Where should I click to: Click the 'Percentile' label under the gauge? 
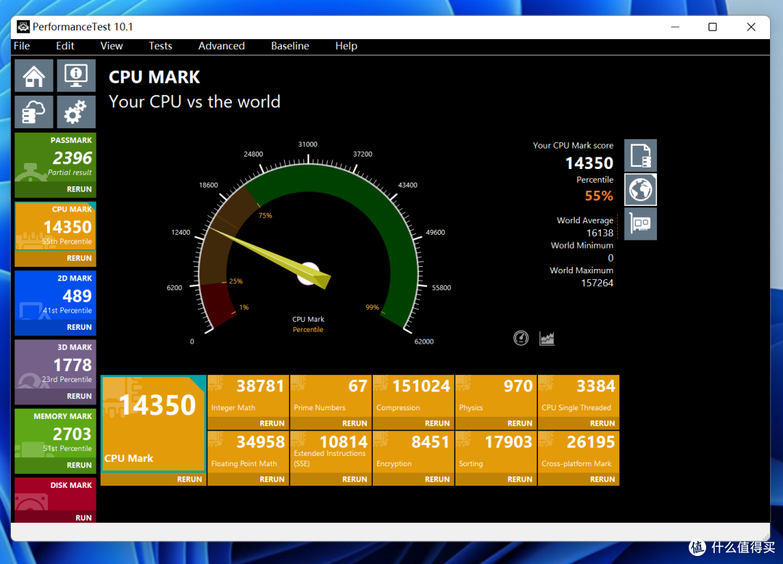(308, 329)
